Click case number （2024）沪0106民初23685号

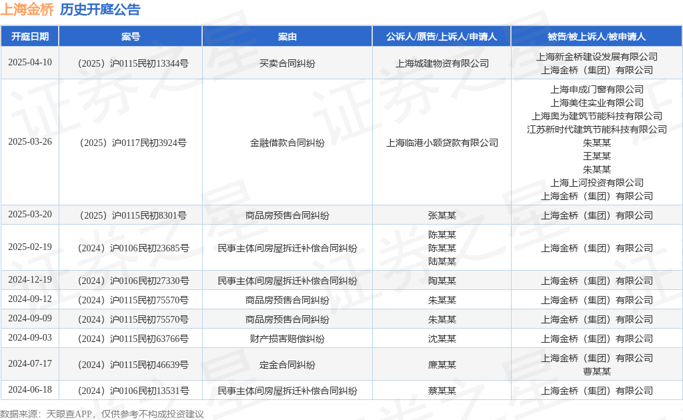point(131,248)
